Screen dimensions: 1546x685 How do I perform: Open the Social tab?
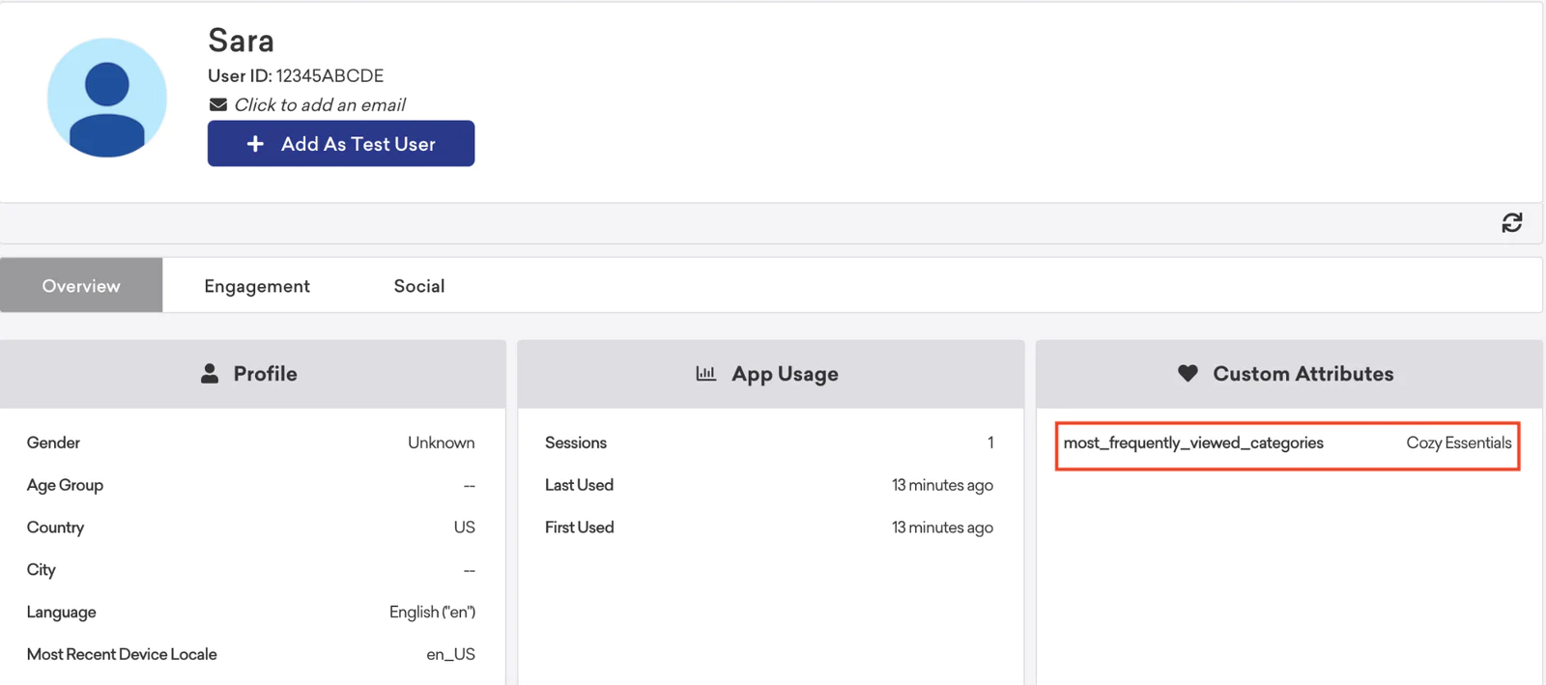tap(418, 286)
